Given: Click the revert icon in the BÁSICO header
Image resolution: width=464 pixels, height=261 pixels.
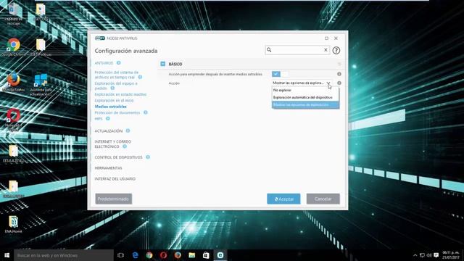Looking at the screenshot, I should pos(339,64).
